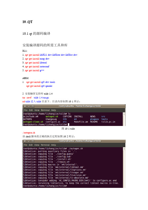Viewport: 148px width, 210px height.
Task: Click the autogen.sh file in the ls listing
Action: pos(52,117)
